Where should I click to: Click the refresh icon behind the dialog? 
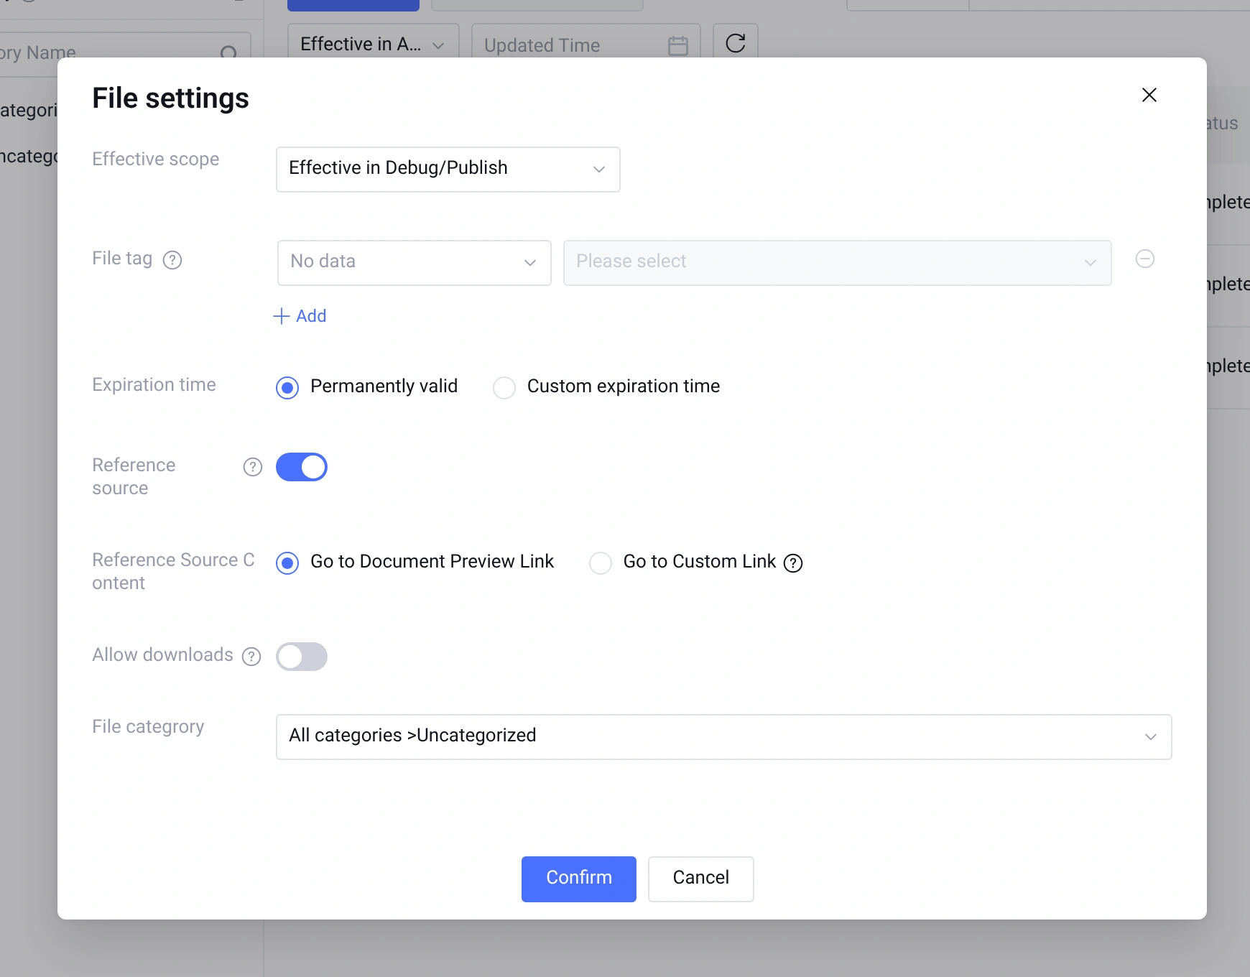coord(736,43)
